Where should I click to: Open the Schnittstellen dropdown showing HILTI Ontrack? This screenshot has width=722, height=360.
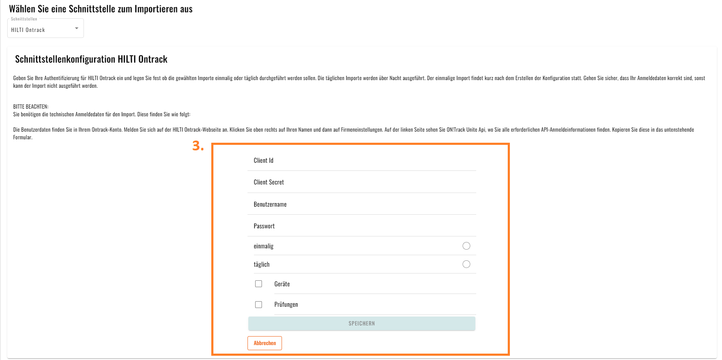click(46, 28)
